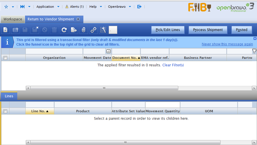
Task: Click the asterisk quick-create icon
Action: click(6, 7)
